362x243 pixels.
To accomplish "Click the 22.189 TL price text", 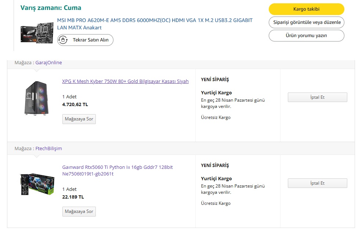I will point(73,197).
